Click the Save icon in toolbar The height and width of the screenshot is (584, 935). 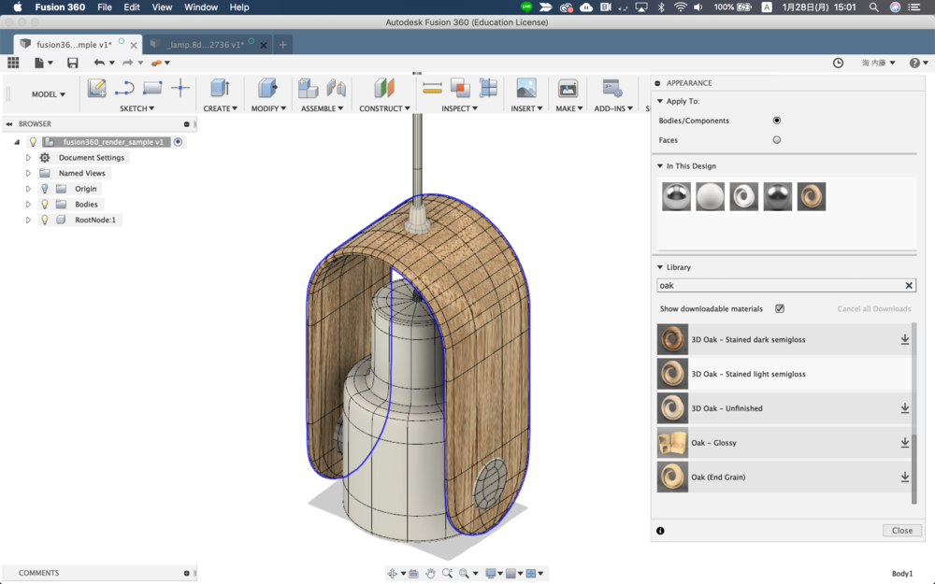click(72, 63)
